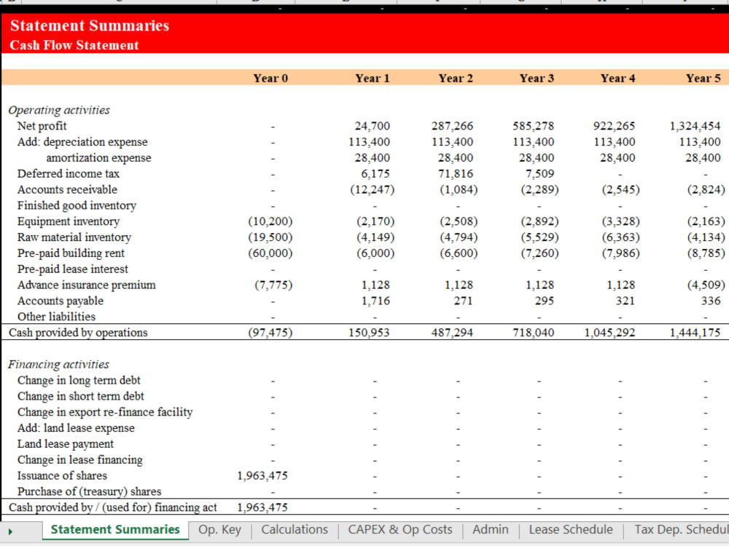
Task: Click the Financing activities row label
Action: [x=58, y=364]
